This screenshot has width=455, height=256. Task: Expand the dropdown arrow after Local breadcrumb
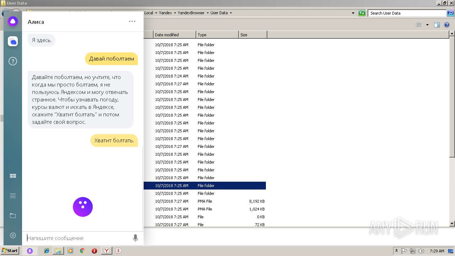click(156, 13)
